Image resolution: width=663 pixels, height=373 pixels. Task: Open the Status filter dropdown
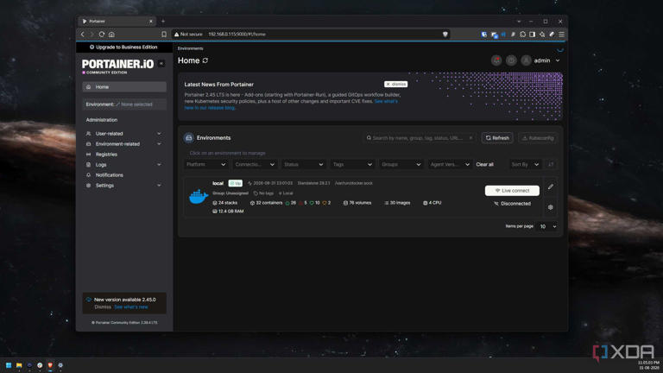pos(304,165)
